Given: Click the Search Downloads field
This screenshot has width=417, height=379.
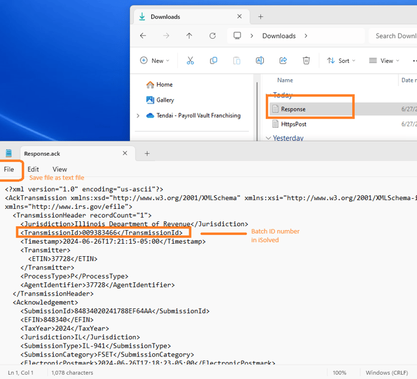Looking at the screenshot, I should click(393, 36).
